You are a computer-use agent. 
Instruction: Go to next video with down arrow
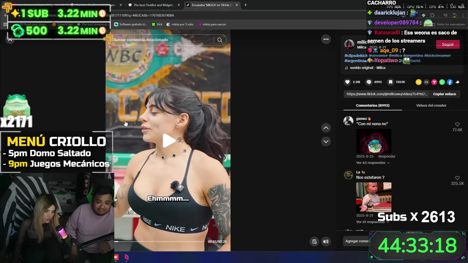[x=326, y=141]
